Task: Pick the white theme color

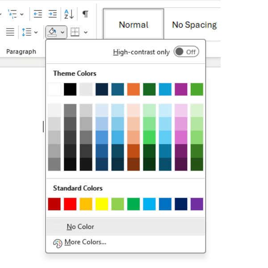Action: [54, 89]
